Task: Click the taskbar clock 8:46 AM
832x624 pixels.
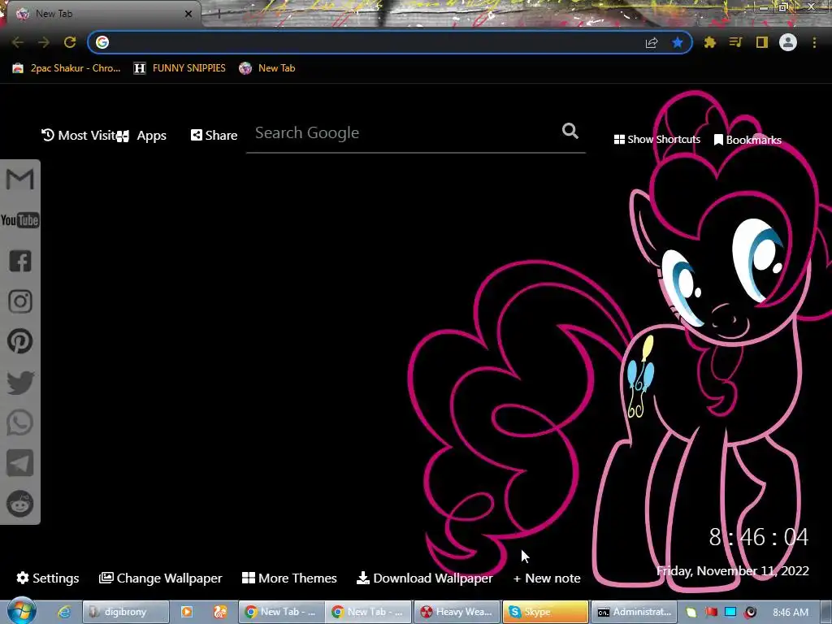Action: point(791,613)
